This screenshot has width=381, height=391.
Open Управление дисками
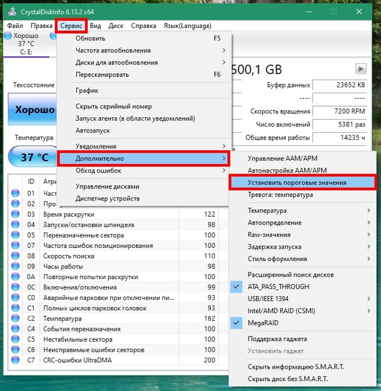143,186
